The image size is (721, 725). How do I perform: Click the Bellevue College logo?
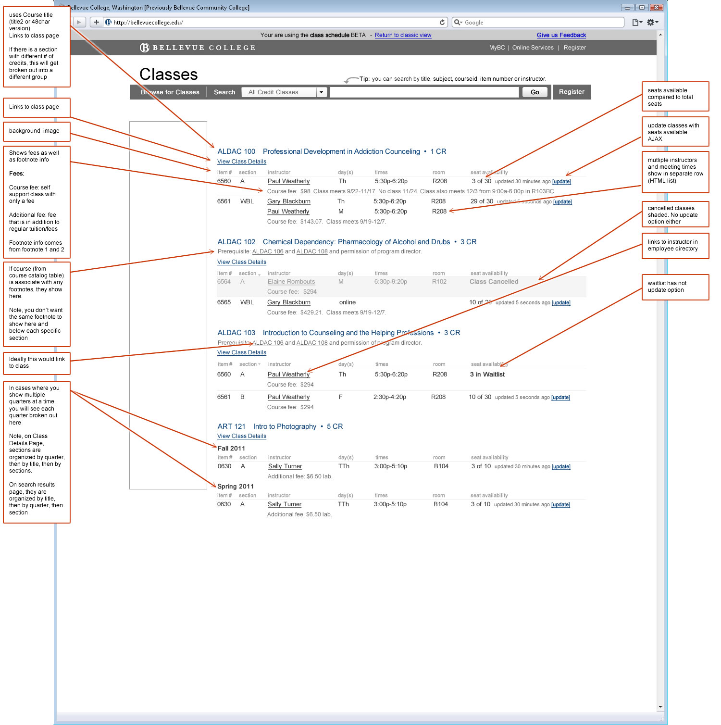pyautogui.click(x=198, y=48)
